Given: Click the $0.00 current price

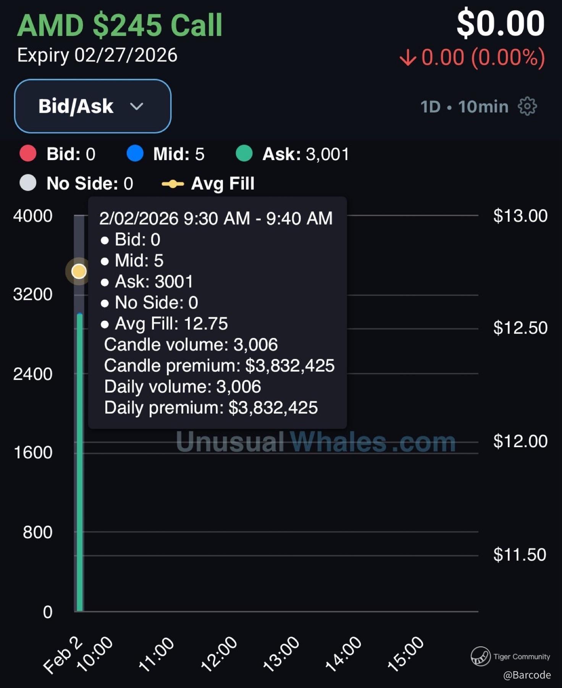Looking at the screenshot, I should 500,24.
